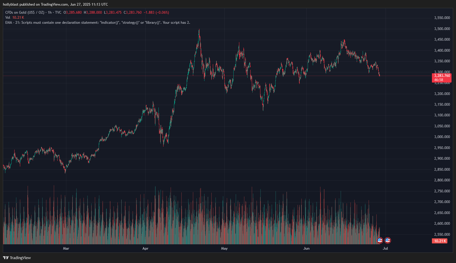Click the 2,700.000 price axis label

(x=442, y=202)
